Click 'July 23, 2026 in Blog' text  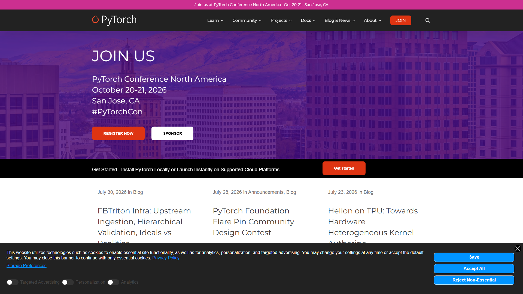tap(351, 192)
